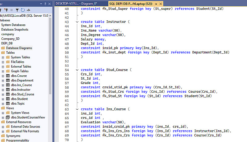
Task: Click the dbo.Topic table icon
Action: pyautogui.click(x=8, y=103)
